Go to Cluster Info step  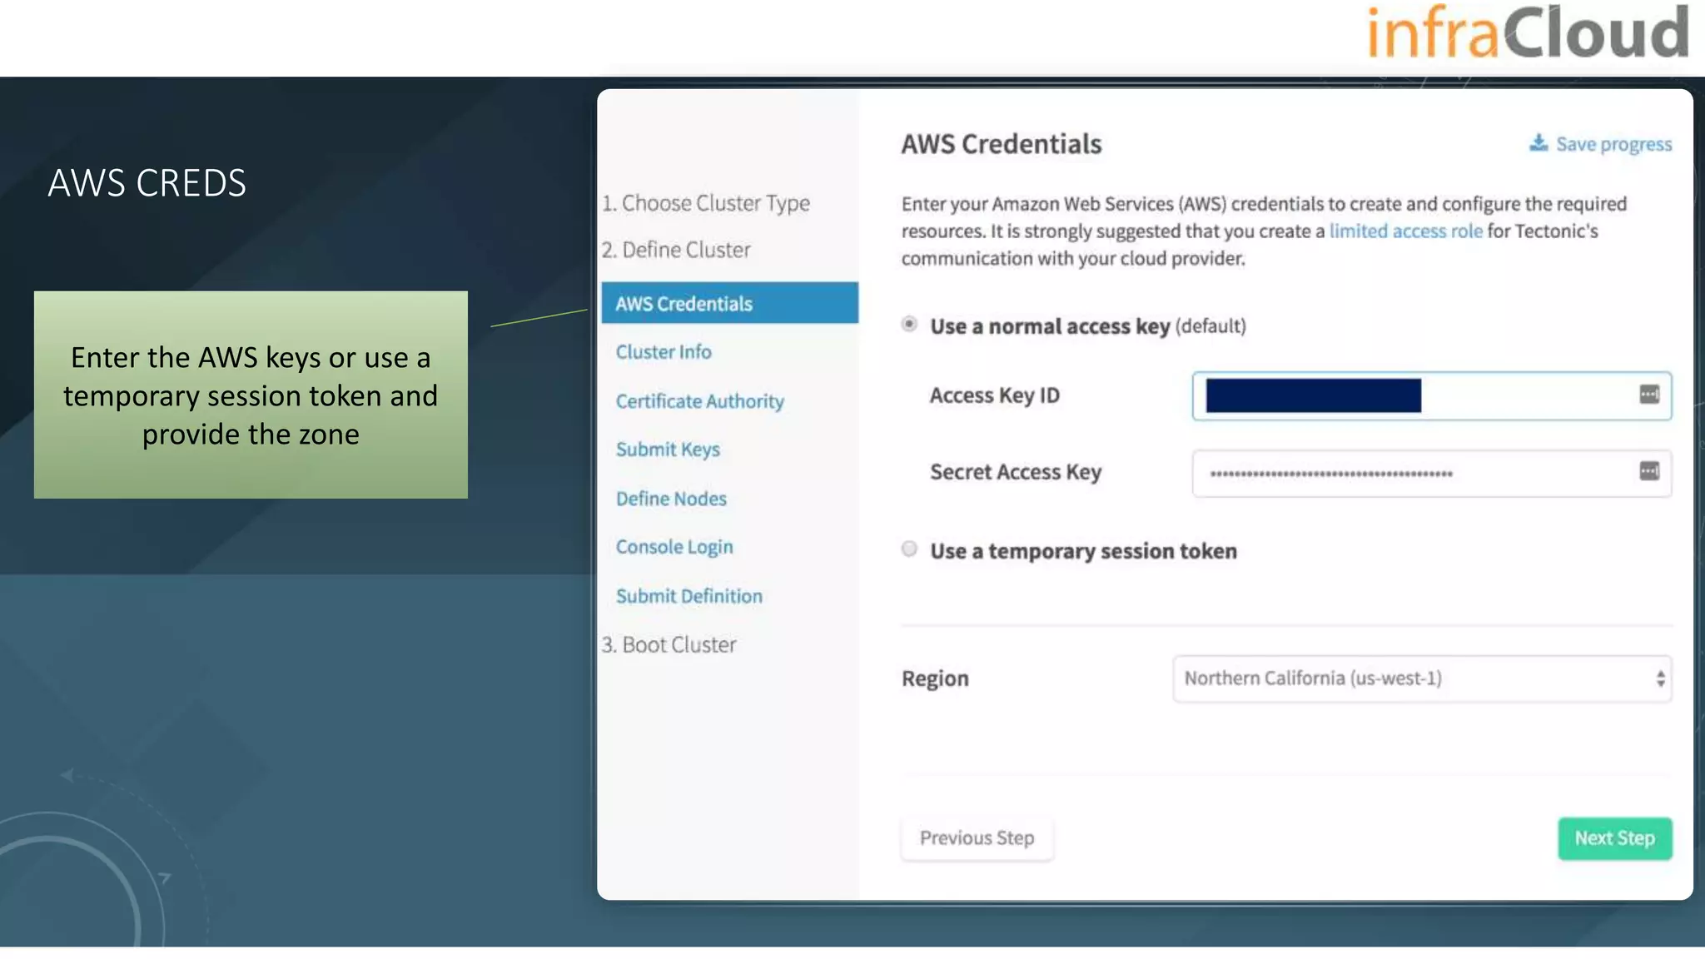[x=664, y=352]
